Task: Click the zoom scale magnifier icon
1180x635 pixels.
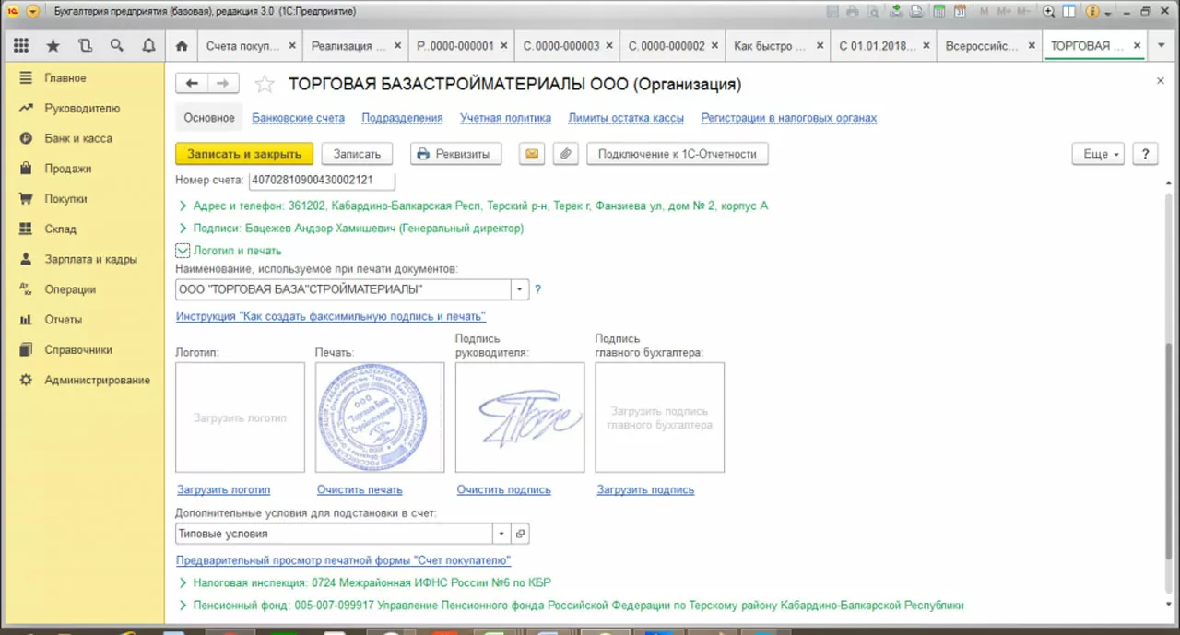Action: click(x=1048, y=11)
